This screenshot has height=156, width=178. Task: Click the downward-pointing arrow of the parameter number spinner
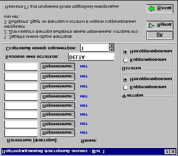tap(112, 50)
